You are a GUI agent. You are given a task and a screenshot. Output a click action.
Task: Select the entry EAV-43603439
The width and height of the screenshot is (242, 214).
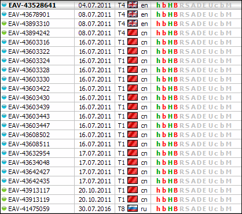pyautogui.click(x=29, y=107)
